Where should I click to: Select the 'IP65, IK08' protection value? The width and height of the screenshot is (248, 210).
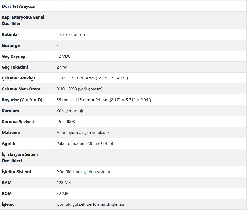(x=66, y=122)
